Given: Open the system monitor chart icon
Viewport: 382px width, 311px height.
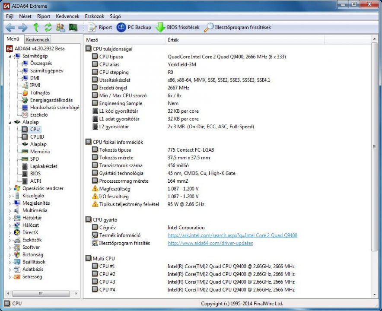Looking at the screenshot, I should (73, 27).
